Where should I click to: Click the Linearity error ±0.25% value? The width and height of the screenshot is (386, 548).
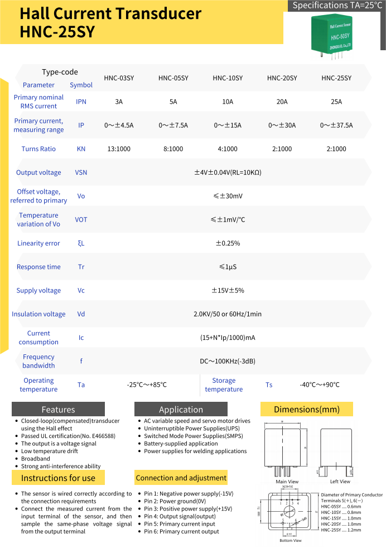coord(228,243)
